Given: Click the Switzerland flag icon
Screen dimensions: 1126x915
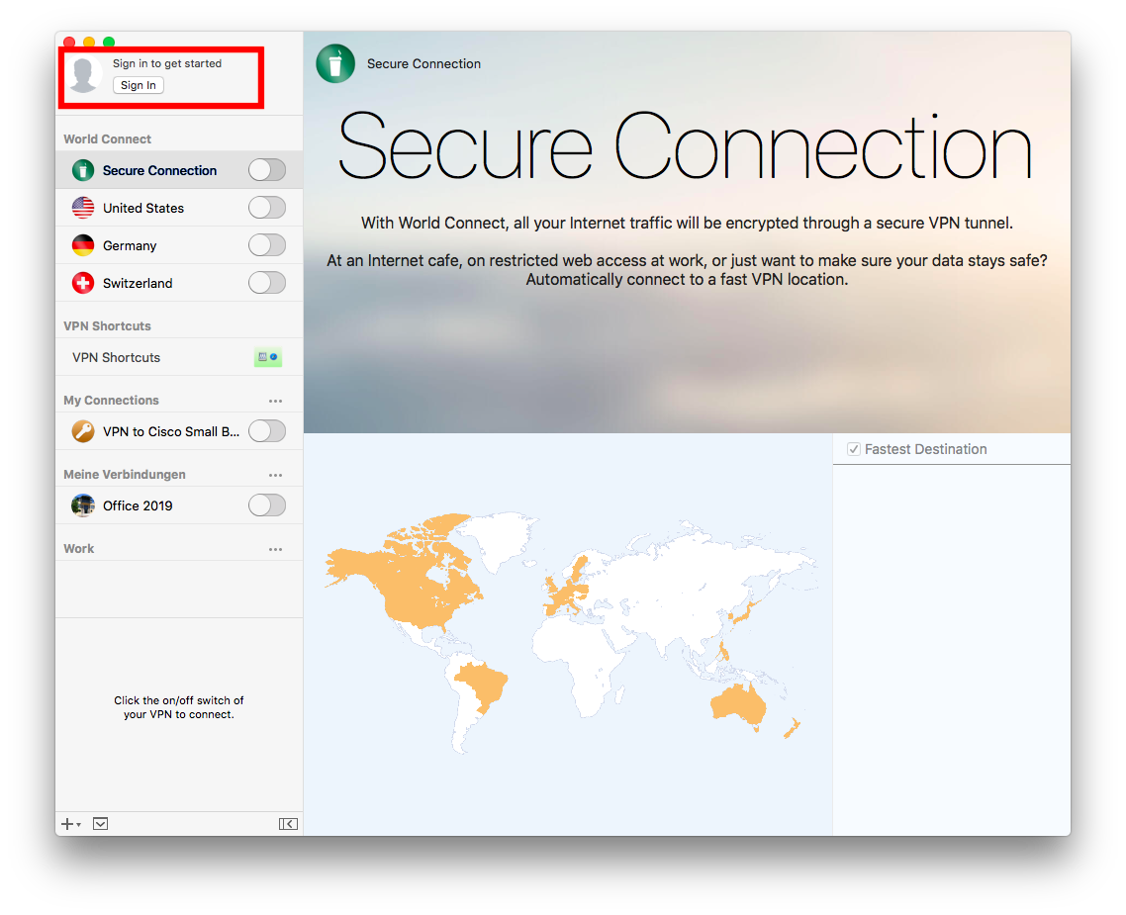Looking at the screenshot, I should [83, 283].
